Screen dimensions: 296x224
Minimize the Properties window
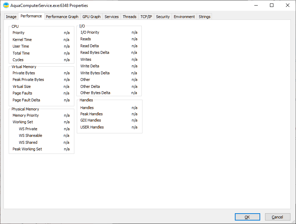[256, 5]
